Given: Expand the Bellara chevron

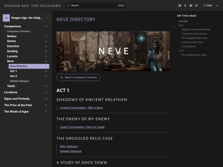Looking at the screenshot, I should pyautogui.click(x=46, y=36).
